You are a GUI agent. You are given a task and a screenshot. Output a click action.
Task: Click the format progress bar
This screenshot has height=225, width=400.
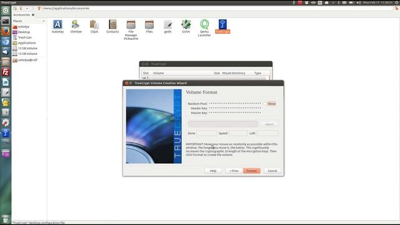click(223, 124)
